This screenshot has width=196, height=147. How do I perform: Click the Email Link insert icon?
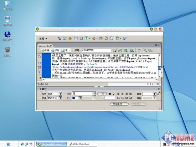point(65,38)
